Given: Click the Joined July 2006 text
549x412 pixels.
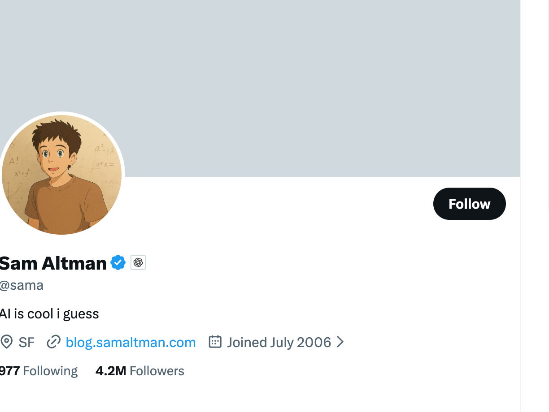Looking at the screenshot, I should point(279,342).
